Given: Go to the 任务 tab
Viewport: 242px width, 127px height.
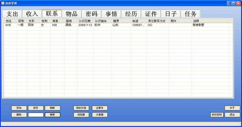Looking at the screenshot, I should coord(191,14).
